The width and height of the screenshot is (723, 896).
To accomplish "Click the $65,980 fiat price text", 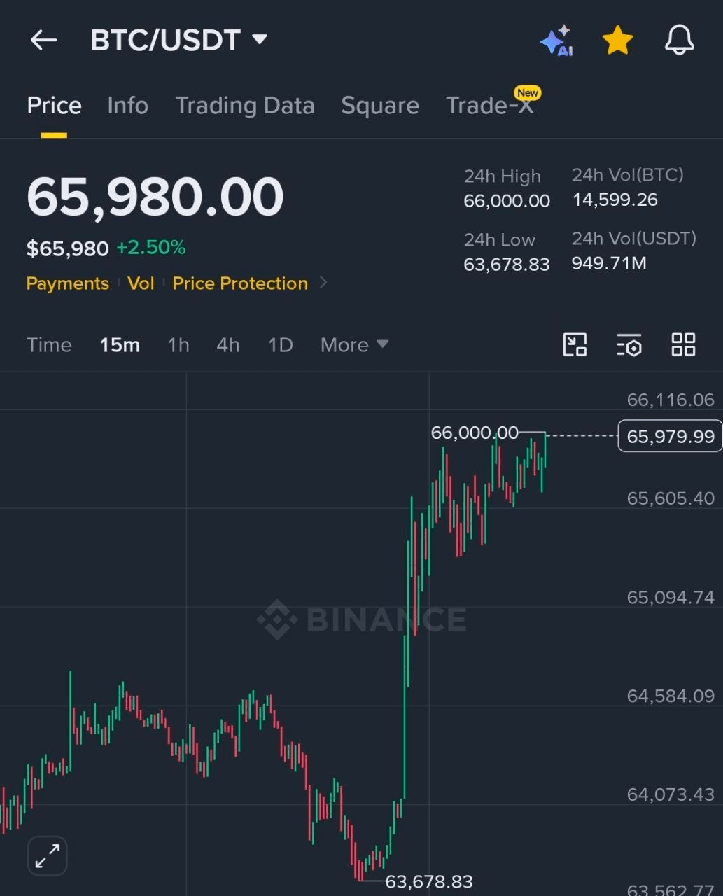I will click(67, 248).
